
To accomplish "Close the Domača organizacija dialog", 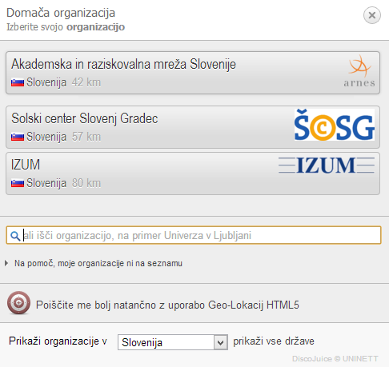I will [372, 15].
